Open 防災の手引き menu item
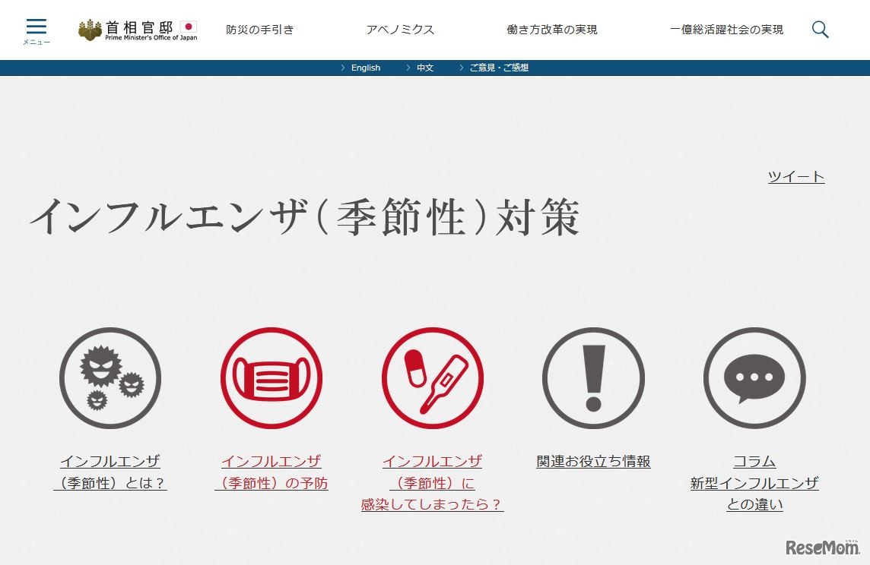 click(x=259, y=30)
